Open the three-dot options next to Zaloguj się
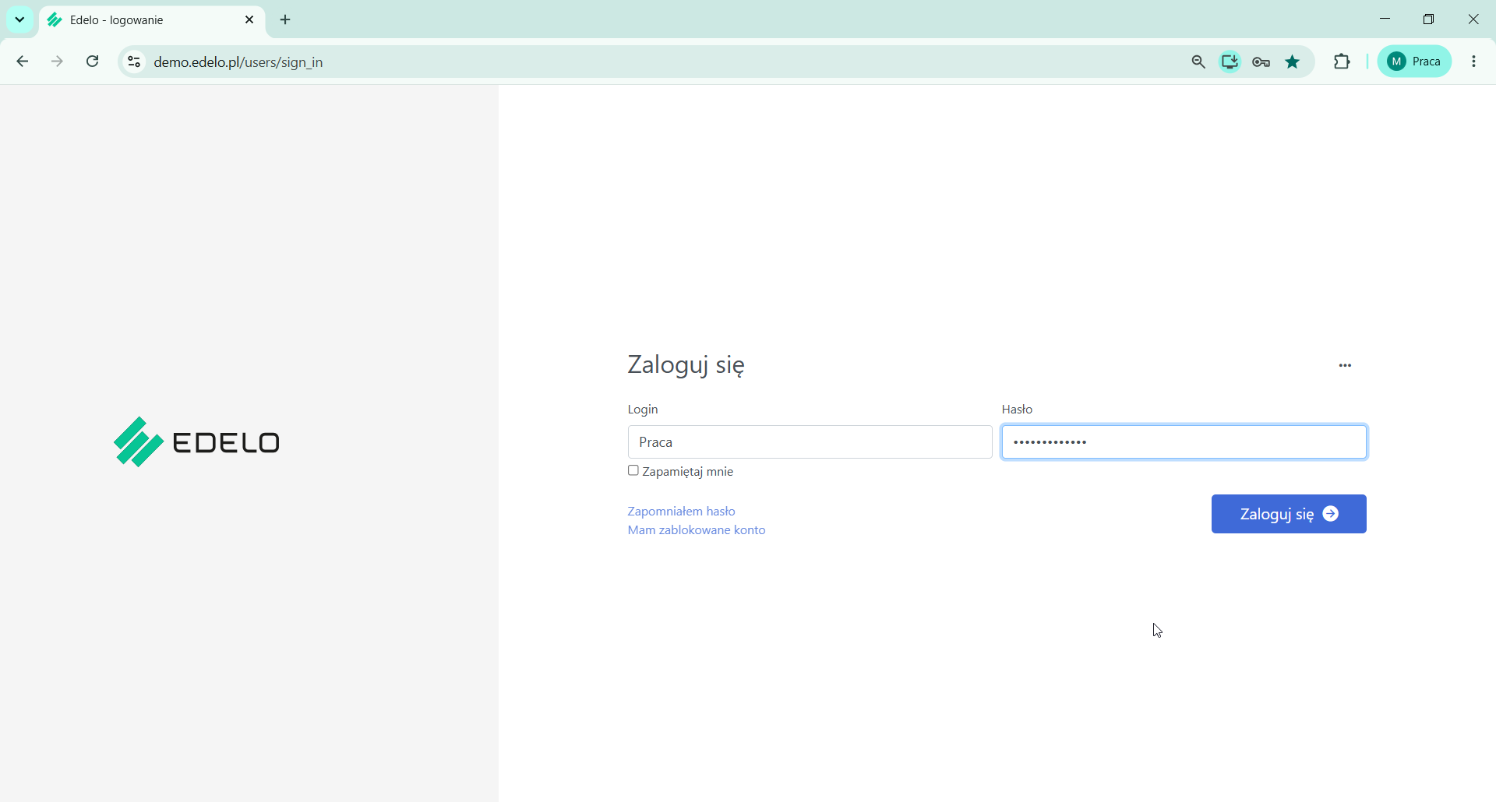Image resolution: width=1496 pixels, height=802 pixels. [1346, 365]
